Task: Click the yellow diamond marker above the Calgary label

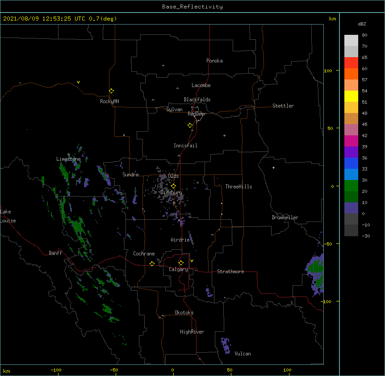Action: pos(181,263)
